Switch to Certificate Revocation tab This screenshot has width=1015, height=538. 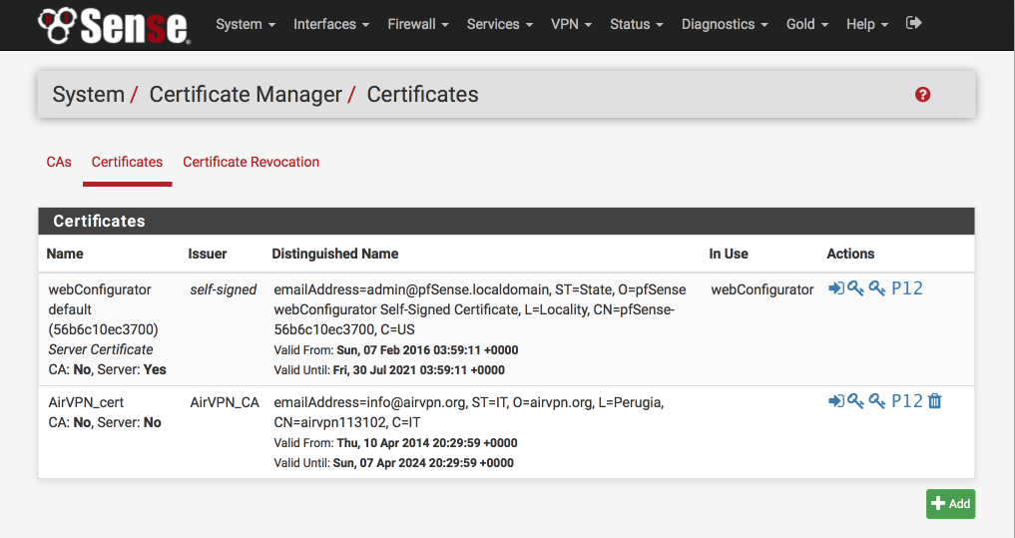click(x=252, y=162)
